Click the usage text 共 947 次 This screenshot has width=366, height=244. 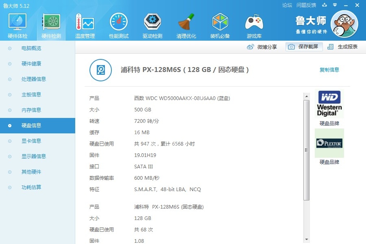(x=145, y=144)
